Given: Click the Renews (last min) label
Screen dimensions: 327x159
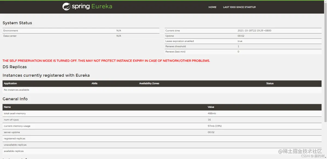Looking at the screenshot, I should point(175,52).
